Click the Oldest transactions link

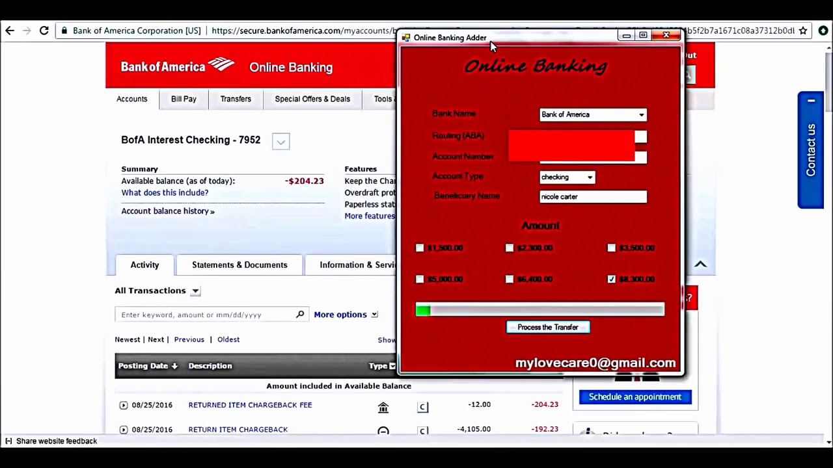point(228,340)
